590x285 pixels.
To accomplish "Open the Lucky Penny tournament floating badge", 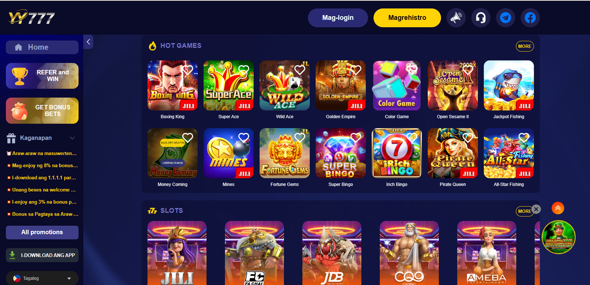I will tap(559, 237).
